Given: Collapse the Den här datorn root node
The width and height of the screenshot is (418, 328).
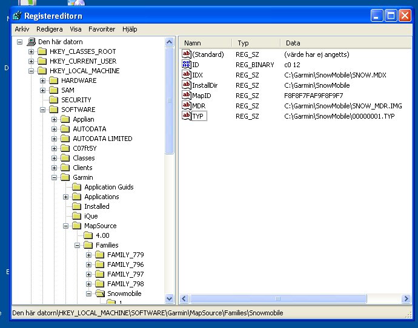Looking at the screenshot, I should point(20,42).
